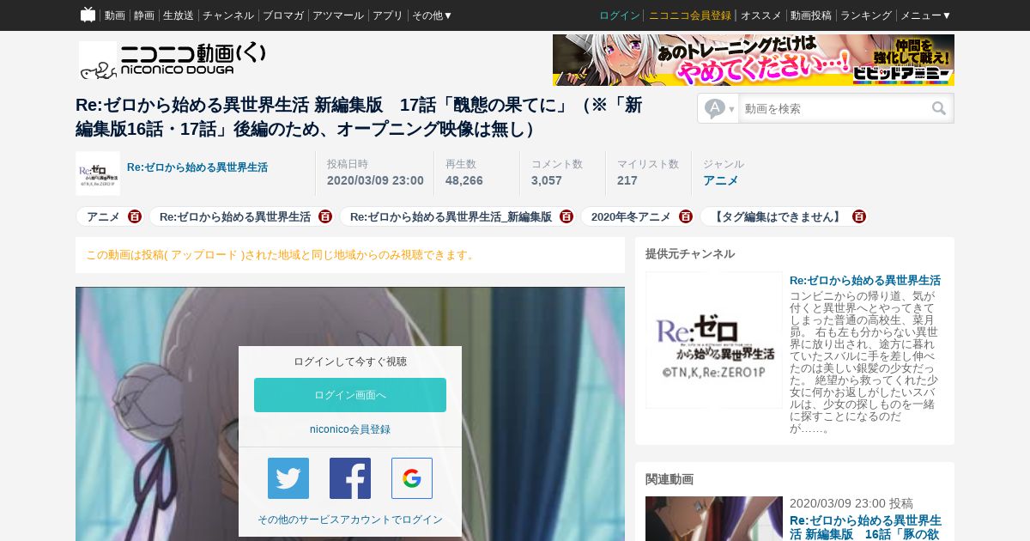Click the uploader channel avatar icon
Viewport: 1030px width, 541px height.
[98, 173]
